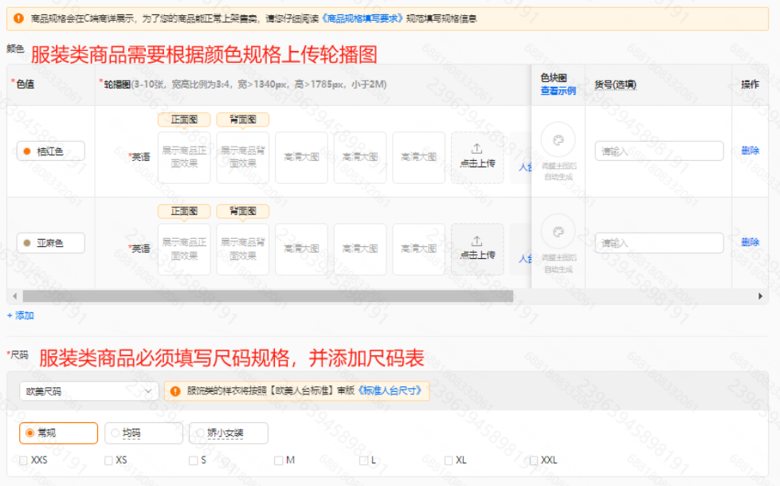This screenshot has width=780, height=486.
Task: Click third 高清大图 slot in 桔红色 row
Action: click(x=418, y=157)
